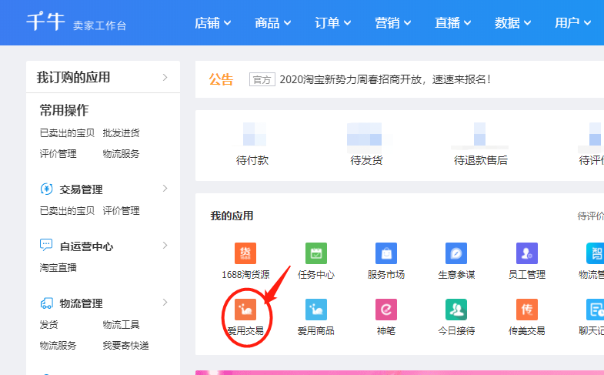Click the 官方 tag in announcement
Viewport: 604px width, 375px height.
point(262,79)
